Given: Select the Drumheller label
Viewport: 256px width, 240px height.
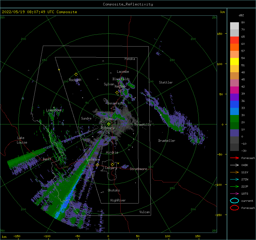Looking at the screenshot, I should coord(167,141).
